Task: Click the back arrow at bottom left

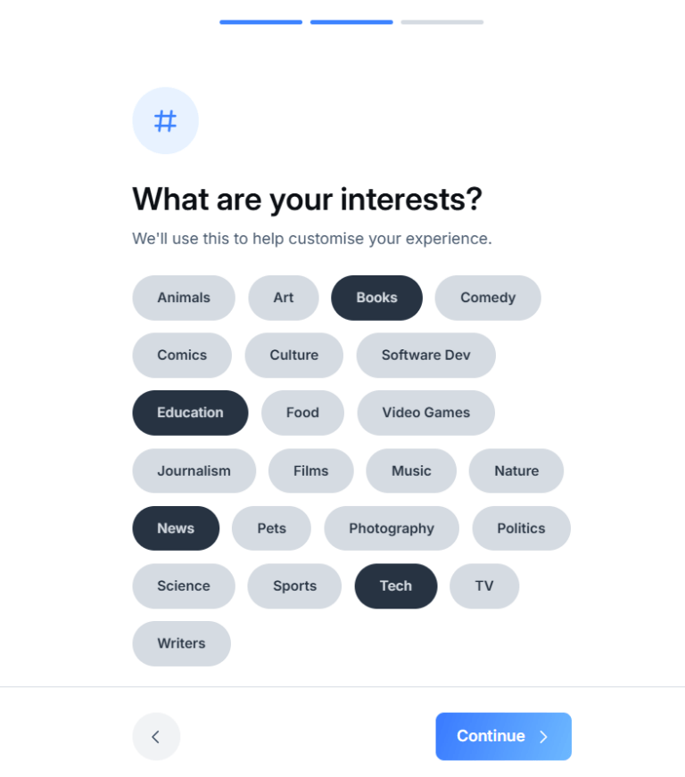Action: pos(156,737)
